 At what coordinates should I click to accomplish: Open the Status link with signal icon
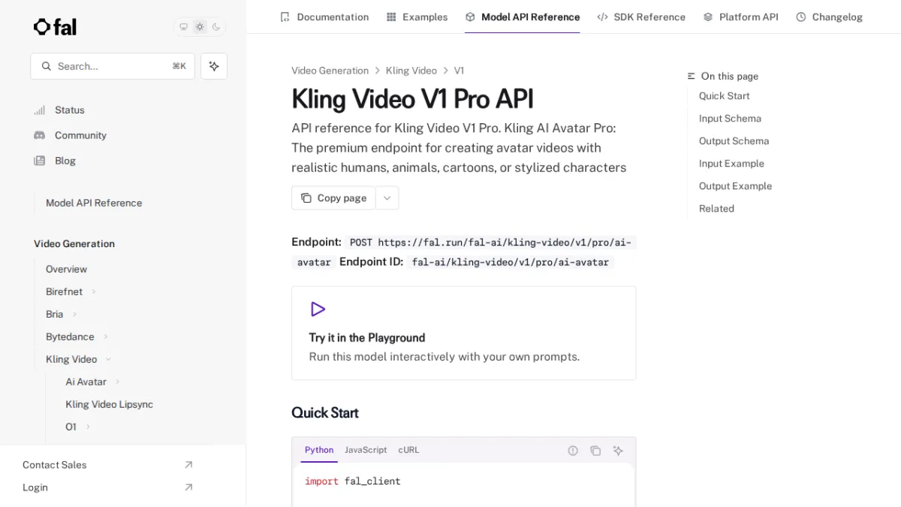pyautogui.click(x=69, y=110)
